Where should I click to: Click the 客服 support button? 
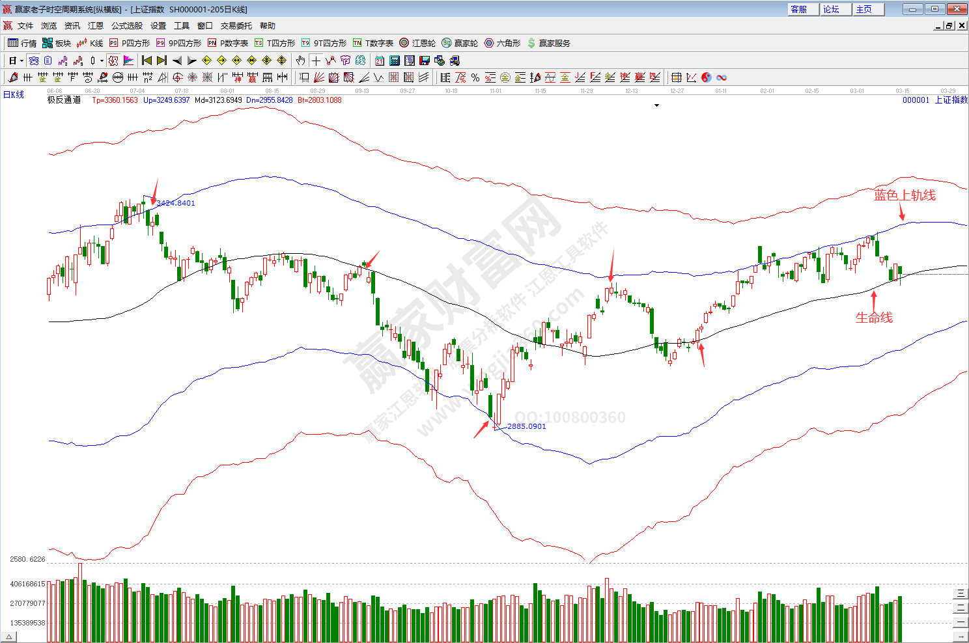(x=803, y=9)
